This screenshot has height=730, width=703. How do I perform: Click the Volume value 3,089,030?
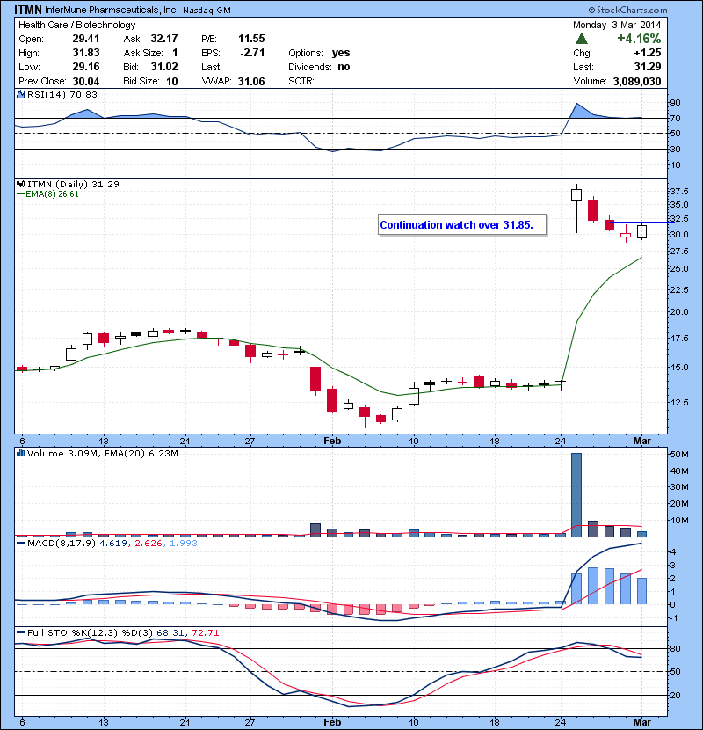tap(637, 82)
